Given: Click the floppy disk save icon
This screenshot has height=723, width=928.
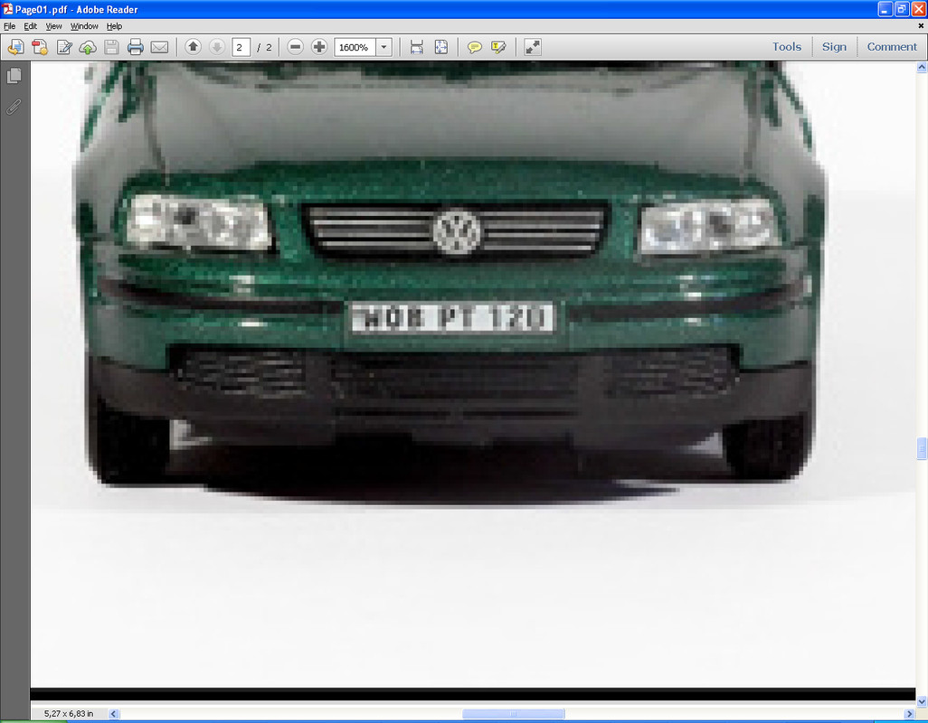Looking at the screenshot, I should (x=111, y=47).
